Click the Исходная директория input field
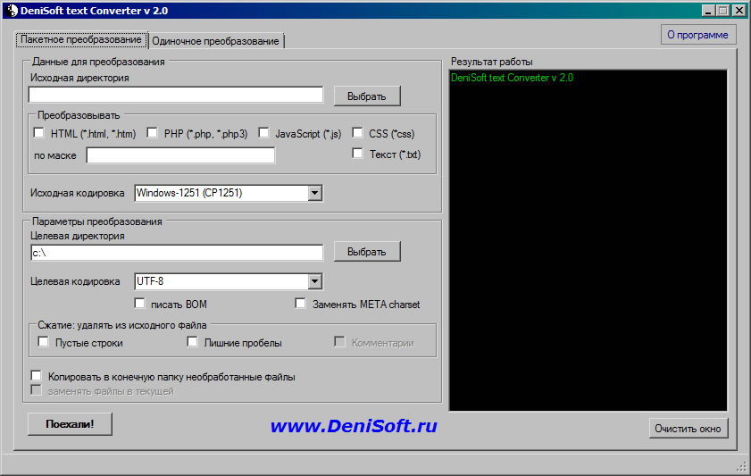751x476 pixels. click(175, 96)
